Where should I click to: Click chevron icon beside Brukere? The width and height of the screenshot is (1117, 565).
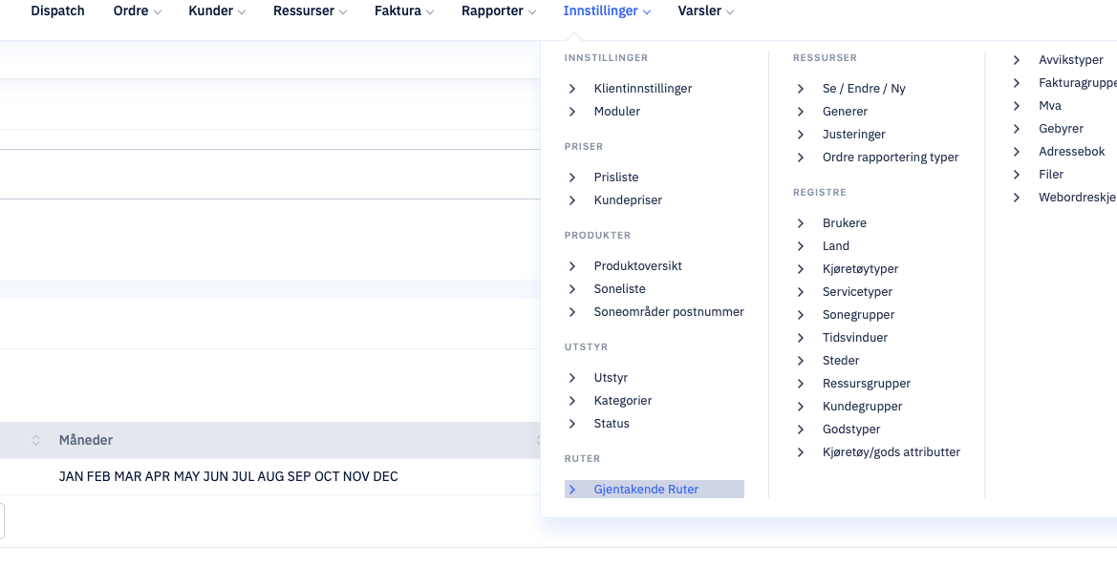[x=801, y=223]
